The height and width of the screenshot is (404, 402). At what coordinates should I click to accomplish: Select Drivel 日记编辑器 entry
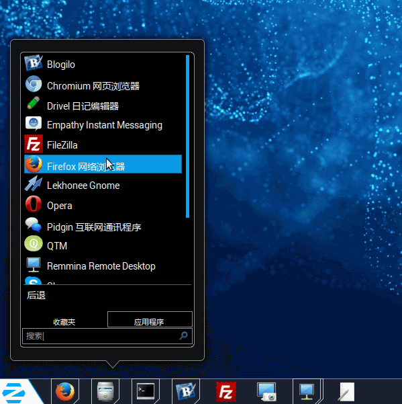click(x=83, y=106)
